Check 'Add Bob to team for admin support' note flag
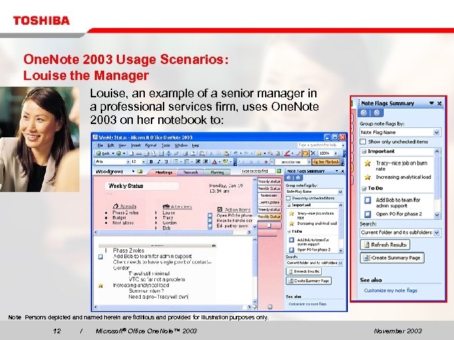This screenshot has height=340, width=454. [100, 257]
